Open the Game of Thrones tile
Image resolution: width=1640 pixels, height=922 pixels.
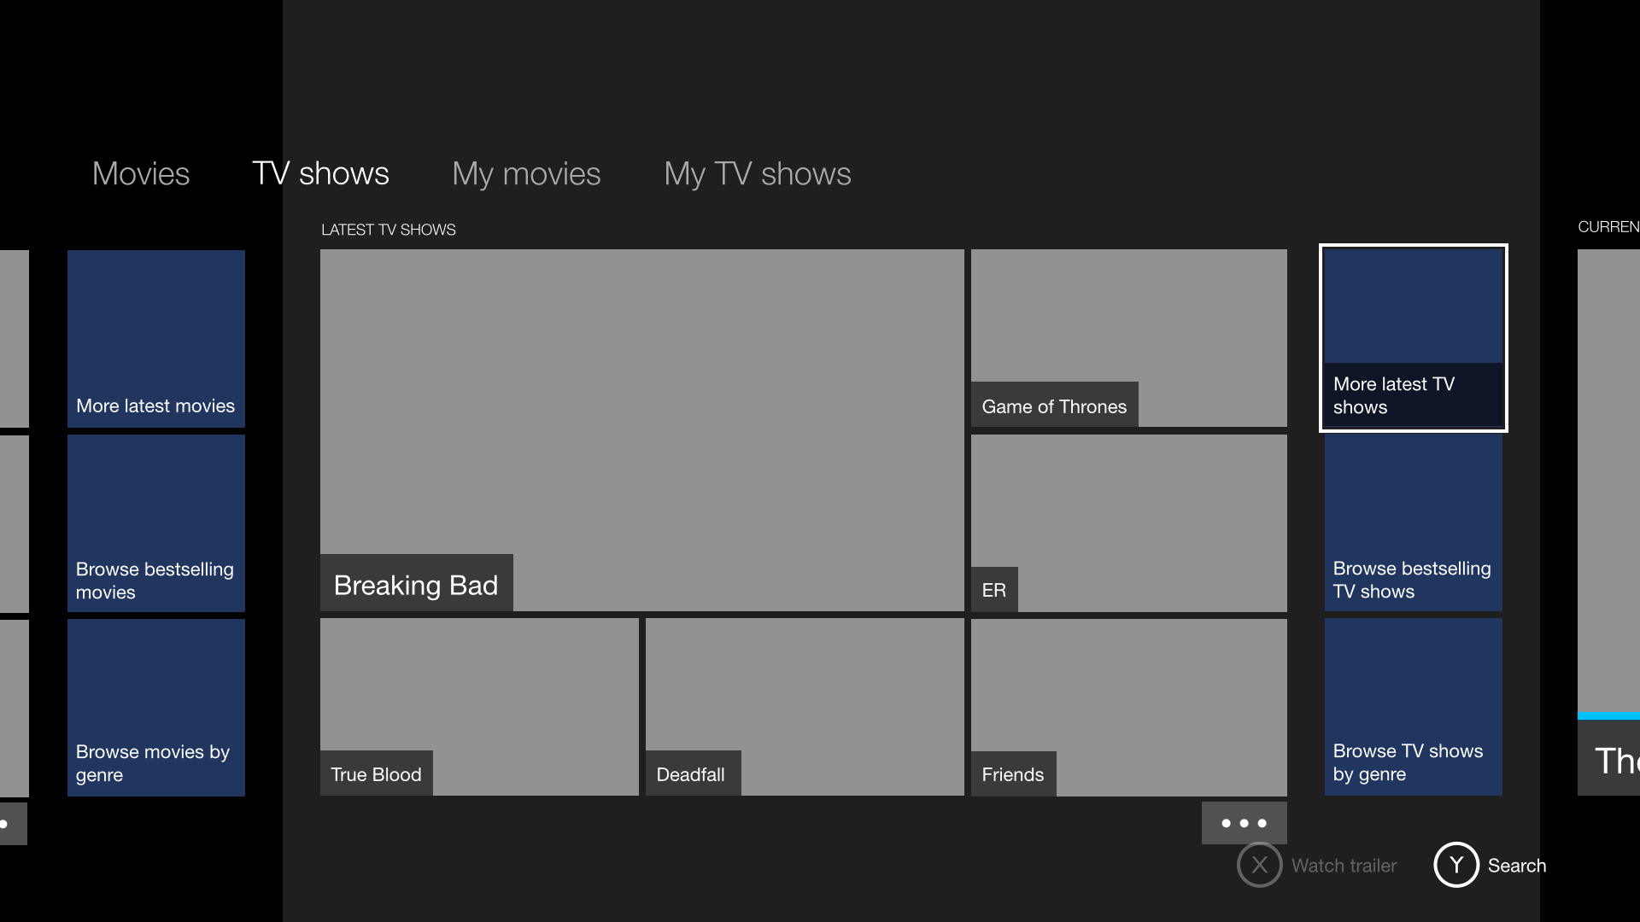1129,338
